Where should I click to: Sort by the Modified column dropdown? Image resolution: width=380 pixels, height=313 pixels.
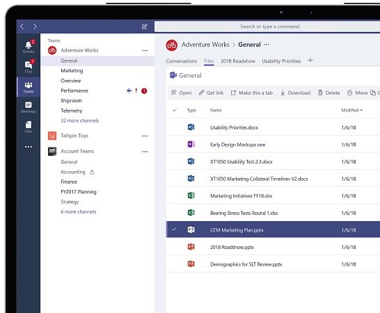352,110
